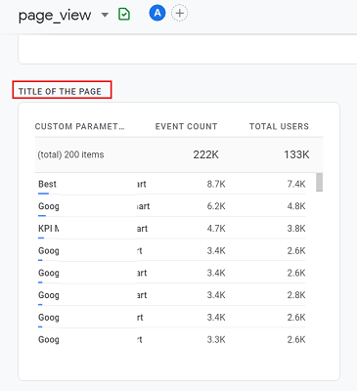Sort by Event Count column header
This screenshot has width=357, height=391.
(186, 126)
